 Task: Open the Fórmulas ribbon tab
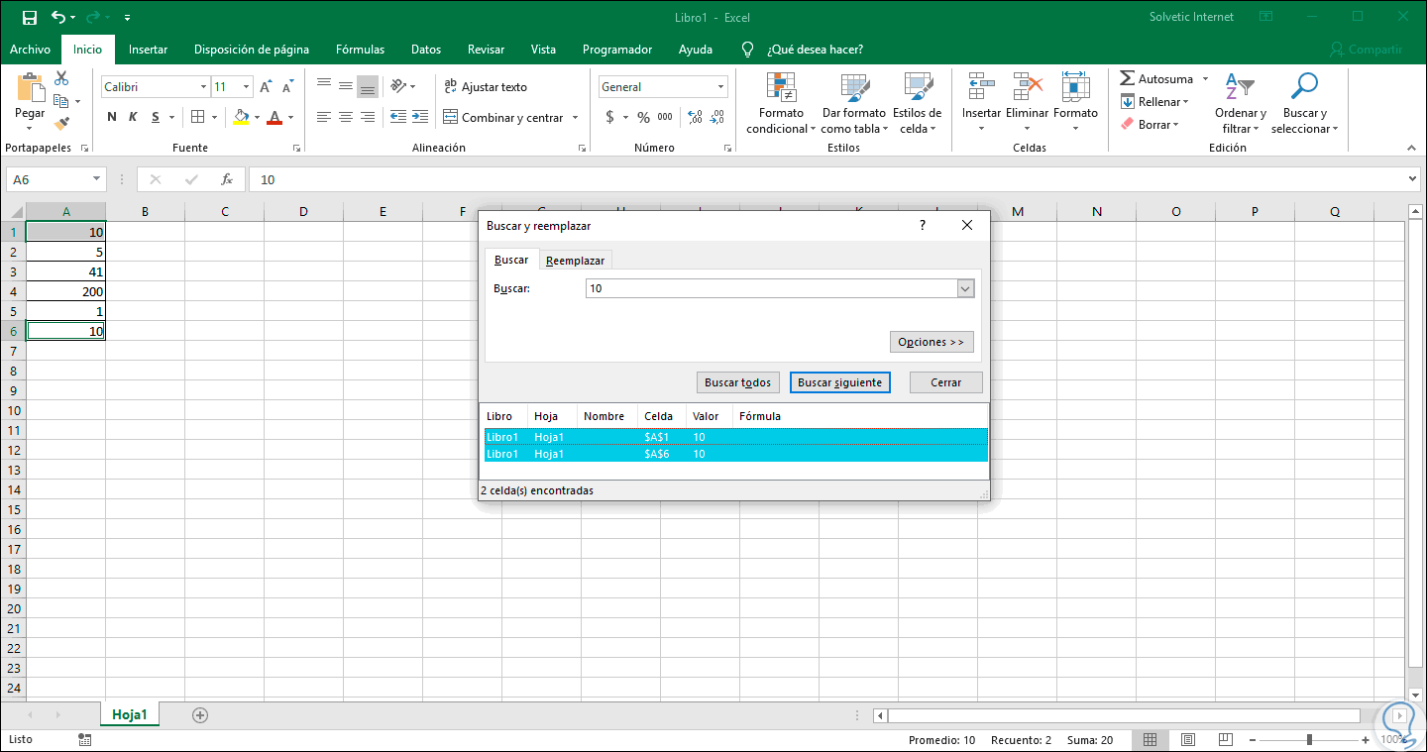click(360, 50)
